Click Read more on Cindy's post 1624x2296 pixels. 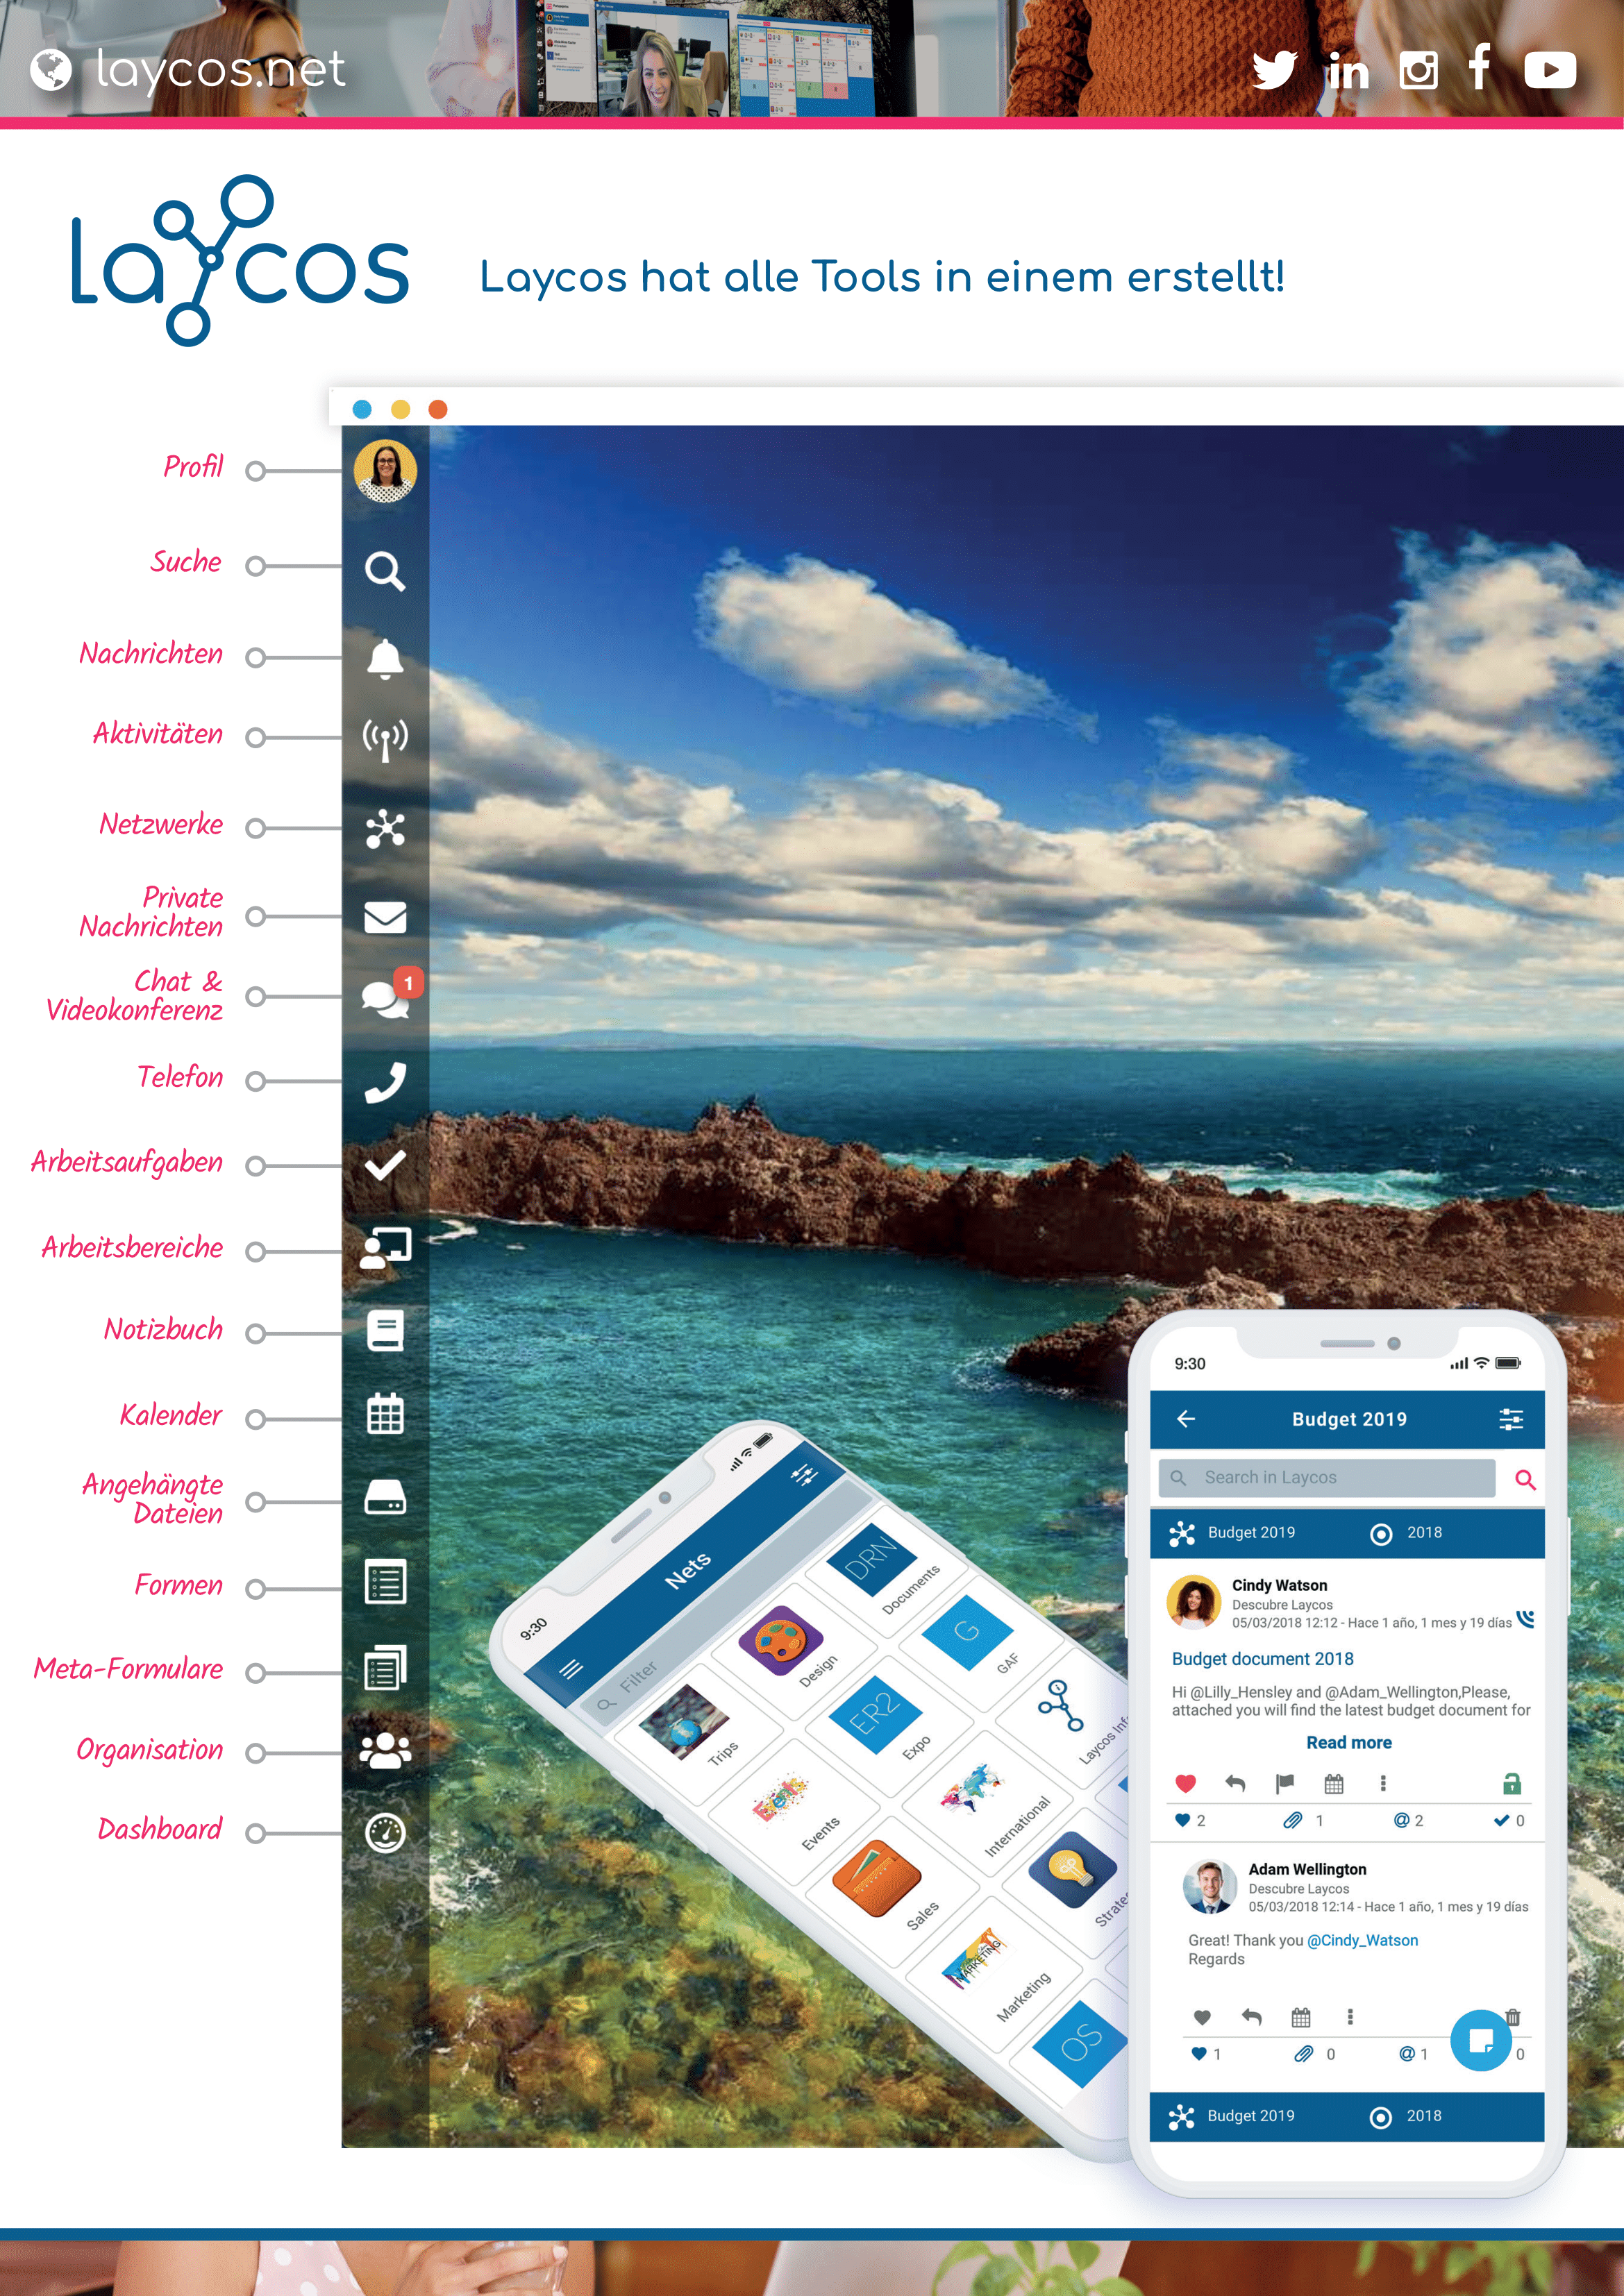point(1349,1742)
